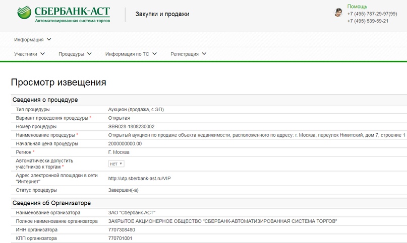Click the Начальная цена процедуры label
Image resolution: width=407 pixels, height=243 pixels.
47,144
